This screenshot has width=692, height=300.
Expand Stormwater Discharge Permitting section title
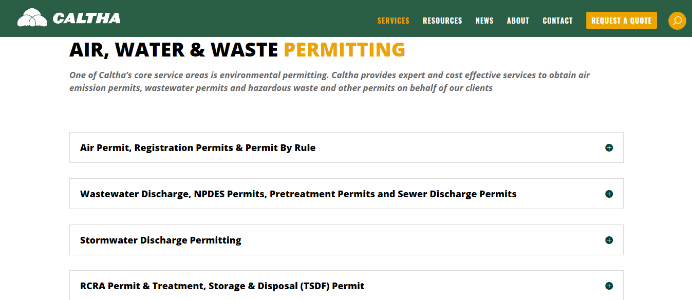(x=160, y=240)
